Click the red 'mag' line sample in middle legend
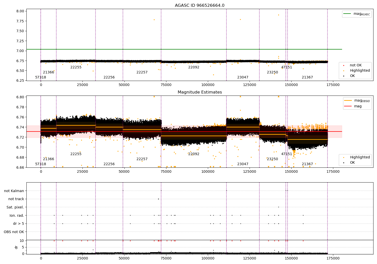Image resolution: width=377 pixels, height=264 pixels. coord(348,106)
